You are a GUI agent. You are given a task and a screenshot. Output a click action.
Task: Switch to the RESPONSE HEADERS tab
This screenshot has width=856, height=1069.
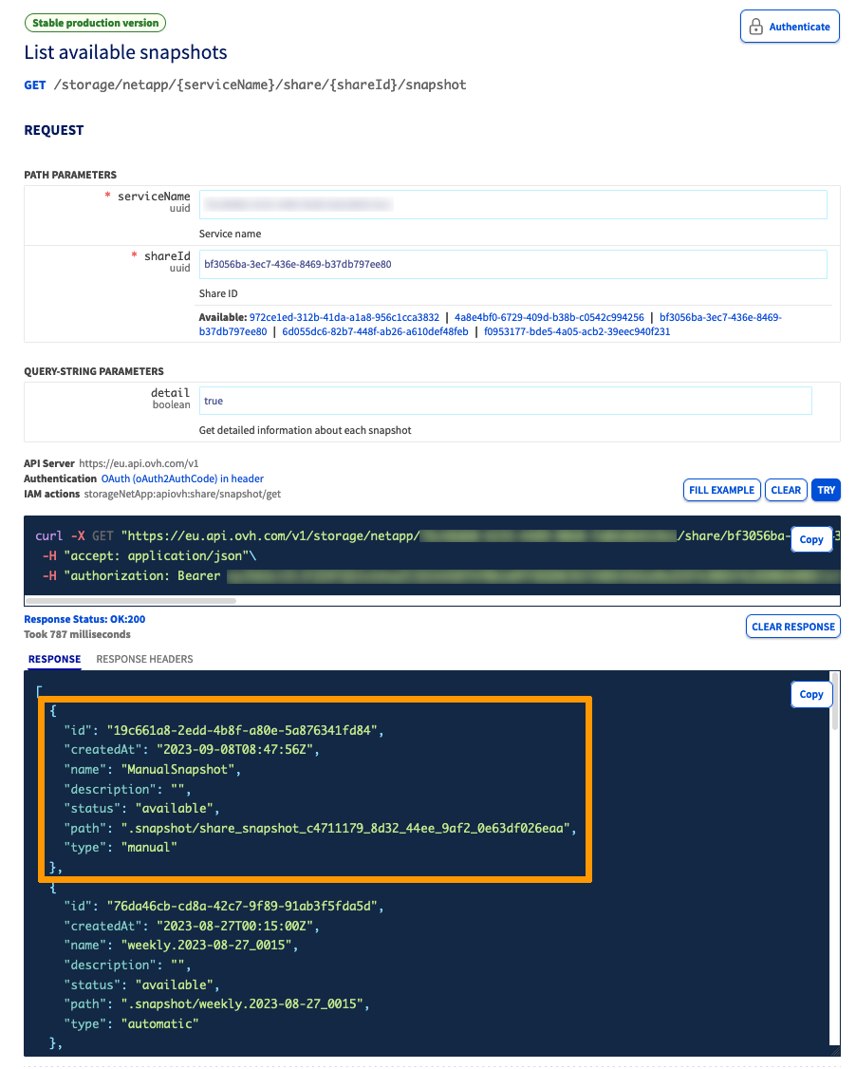144,659
